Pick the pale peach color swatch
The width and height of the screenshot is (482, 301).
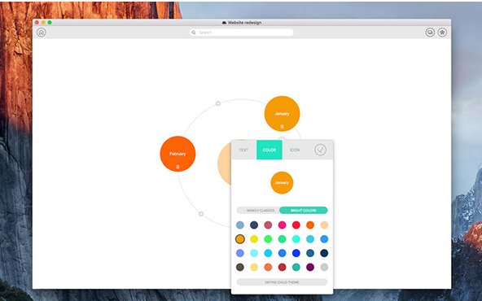[x=324, y=225]
